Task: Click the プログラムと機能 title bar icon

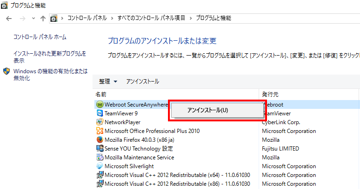Action: pyautogui.click(x=4, y=5)
